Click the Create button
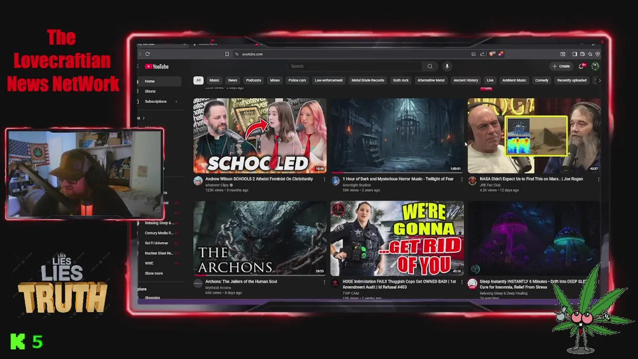Image resolution: width=638 pixels, height=359 pixels. click(561, 66)
